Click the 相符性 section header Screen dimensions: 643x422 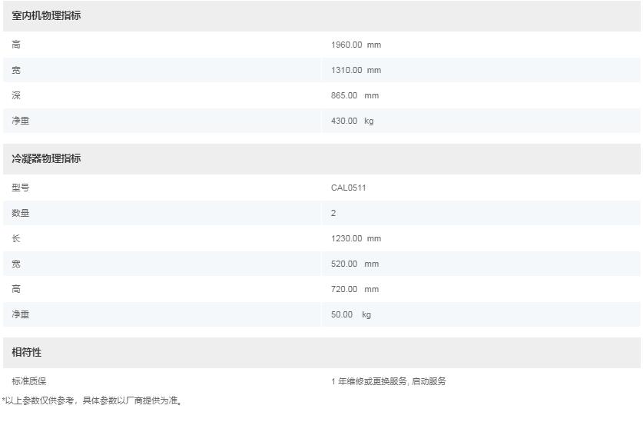point(27,352)
